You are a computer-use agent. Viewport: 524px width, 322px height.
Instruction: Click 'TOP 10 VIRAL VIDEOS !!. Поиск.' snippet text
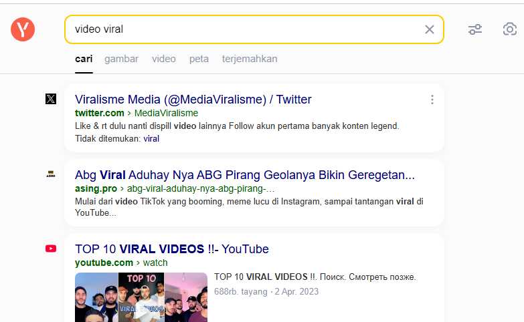(315, 277)
